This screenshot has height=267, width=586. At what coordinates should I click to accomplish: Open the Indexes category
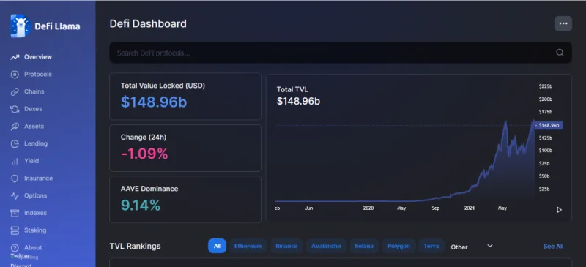point(35,213)
